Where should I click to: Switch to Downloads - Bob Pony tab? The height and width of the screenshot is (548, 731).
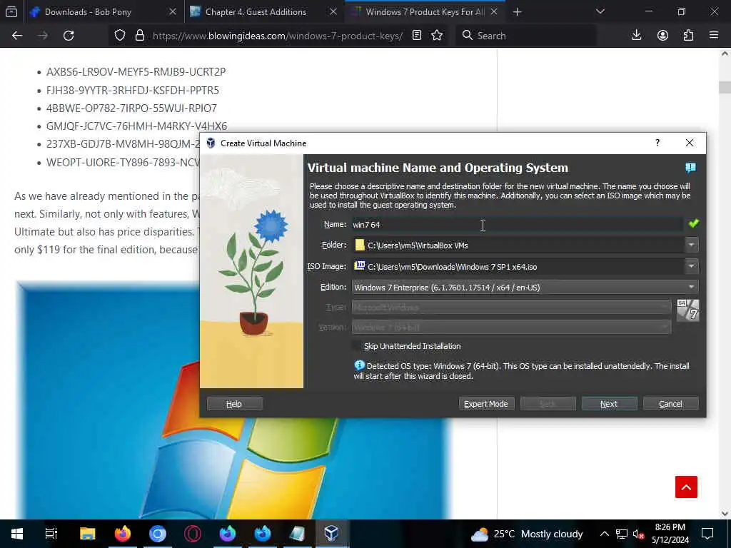point(88,12)
